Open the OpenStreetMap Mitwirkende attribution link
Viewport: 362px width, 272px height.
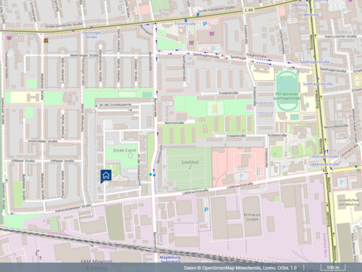coord(232,268)
